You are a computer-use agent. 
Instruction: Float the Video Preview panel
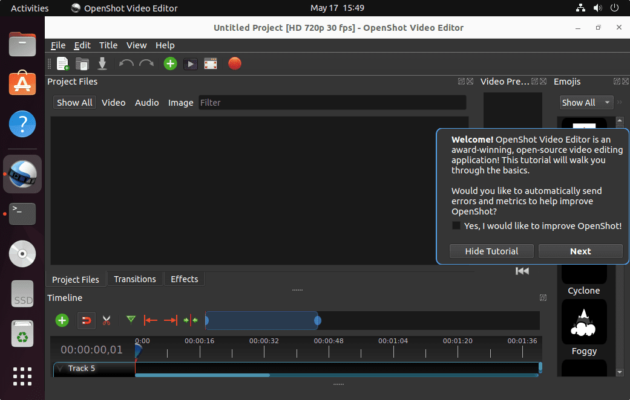tap(535, 82)
